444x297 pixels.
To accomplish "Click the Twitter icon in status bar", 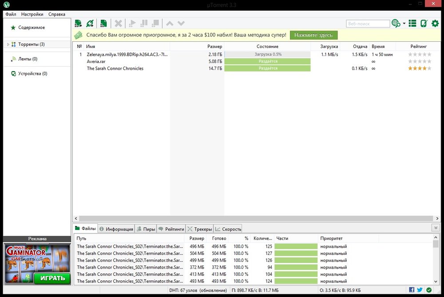I will point(420,290).
